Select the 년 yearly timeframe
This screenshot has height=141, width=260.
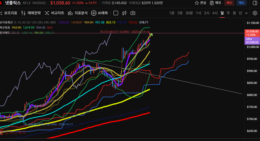coord(240,13)
